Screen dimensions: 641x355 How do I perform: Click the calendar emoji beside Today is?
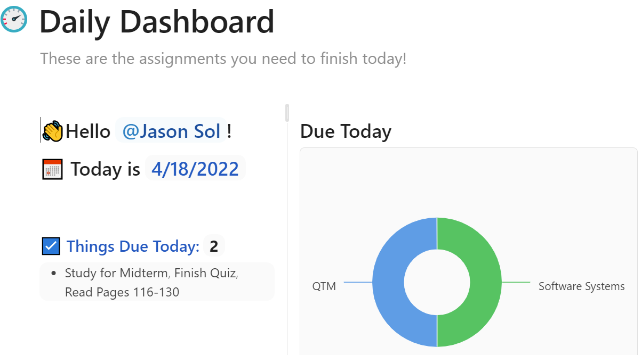click(x=52, y=169)
